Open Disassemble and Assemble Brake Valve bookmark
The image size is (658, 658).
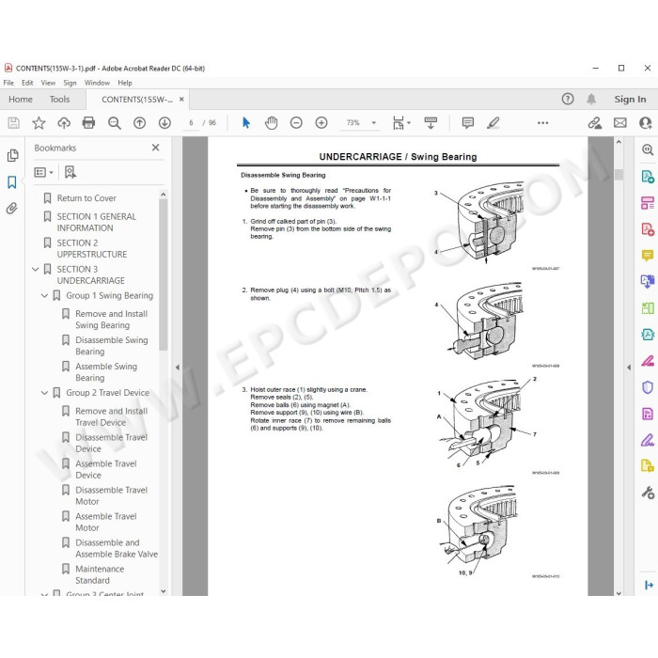117,548
